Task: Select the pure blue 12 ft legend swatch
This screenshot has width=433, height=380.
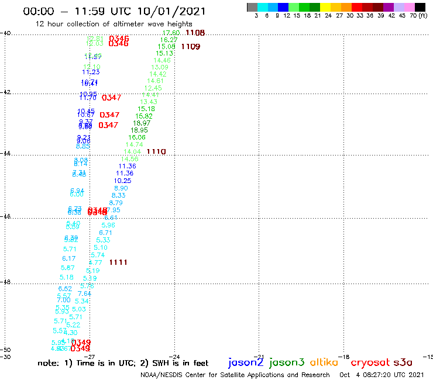Action: [284, 7]
